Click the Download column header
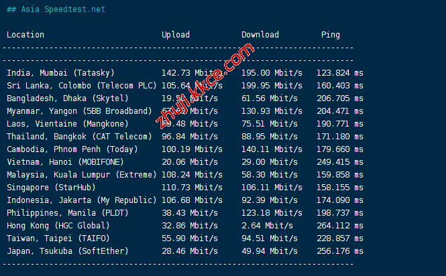This screenshot has width=446, height=276. point(260,35)
